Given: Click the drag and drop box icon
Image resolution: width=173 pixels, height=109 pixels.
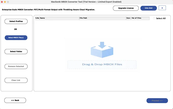Looking at the screenshot, I should [x=102, y=50].
